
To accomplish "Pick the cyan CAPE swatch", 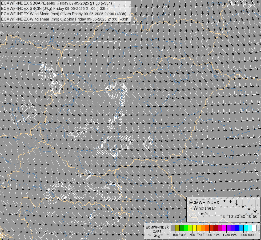I will [246, 228].
